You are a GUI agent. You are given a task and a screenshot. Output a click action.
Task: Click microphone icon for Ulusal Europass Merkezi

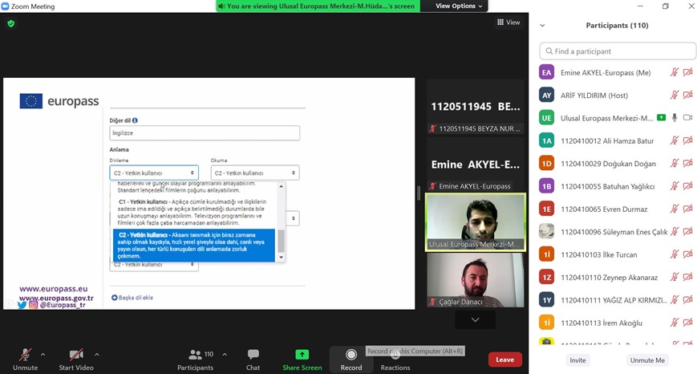[675, 117]
